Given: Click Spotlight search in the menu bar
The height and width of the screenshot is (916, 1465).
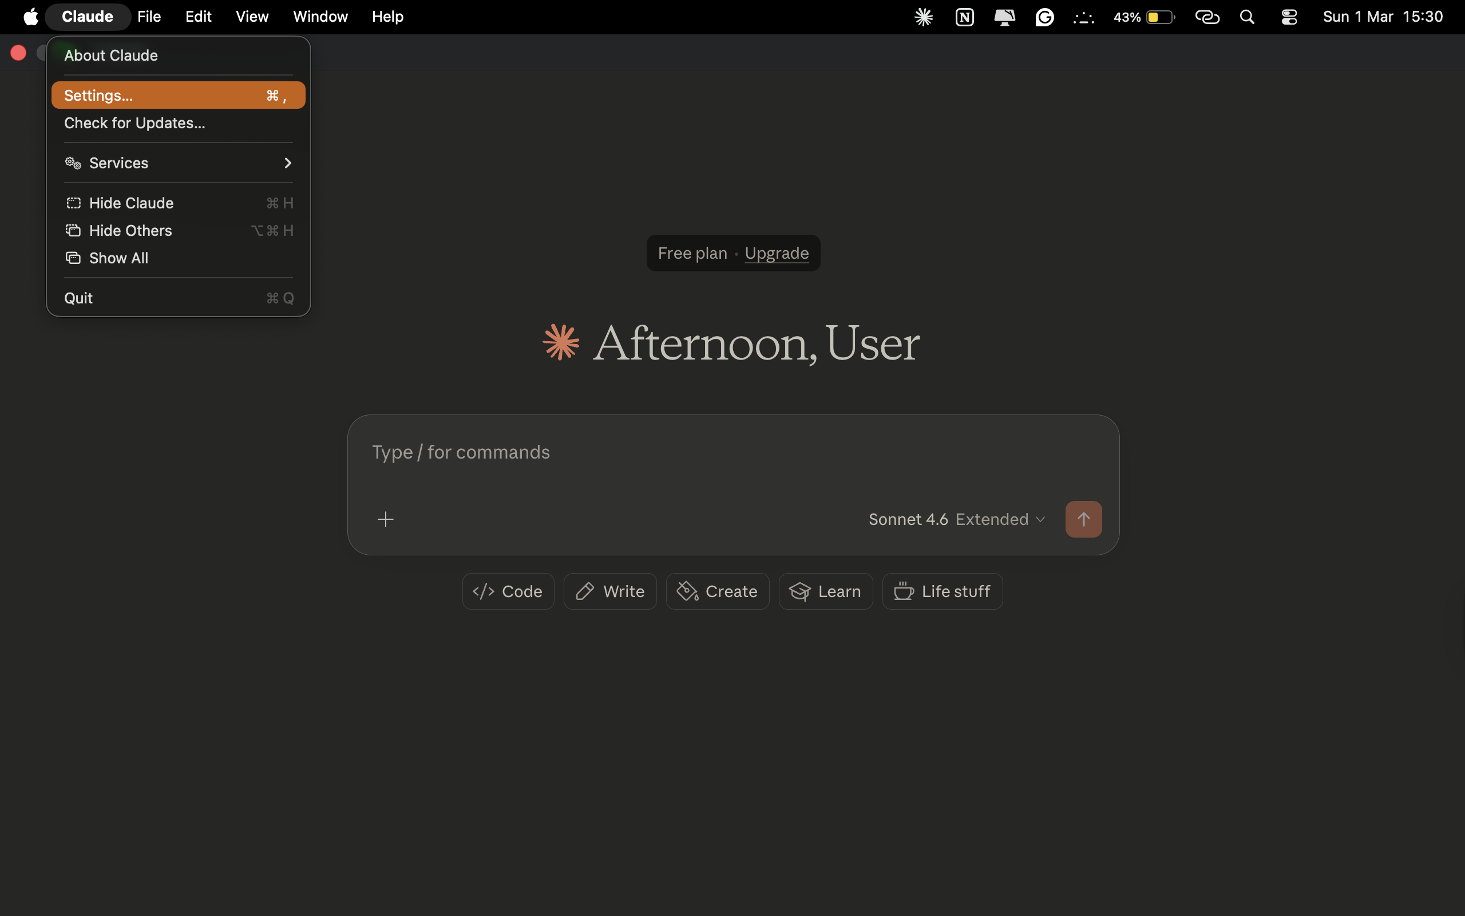Looking at the screenshot, I should (x=1247, y=17).
